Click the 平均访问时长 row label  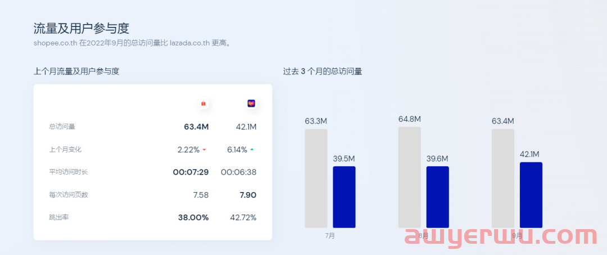tap(69, 172)
